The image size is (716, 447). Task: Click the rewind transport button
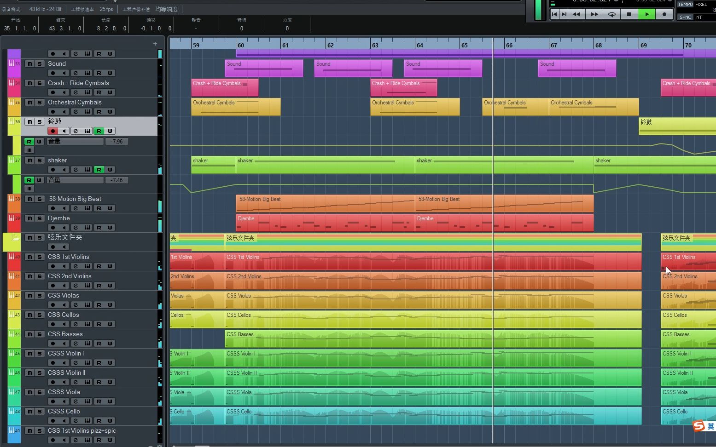[x=576, y=14]
